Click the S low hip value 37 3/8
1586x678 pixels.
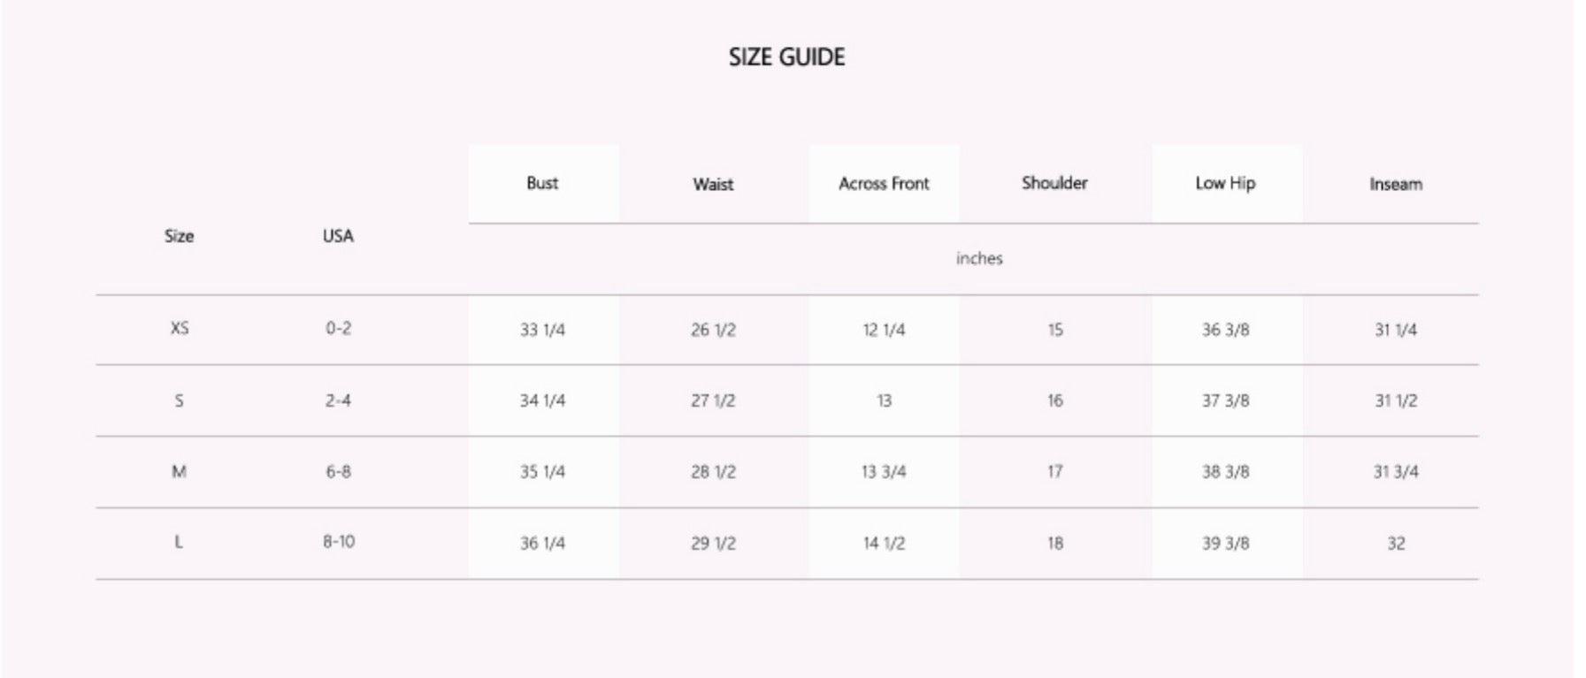tap(1225, 400)
